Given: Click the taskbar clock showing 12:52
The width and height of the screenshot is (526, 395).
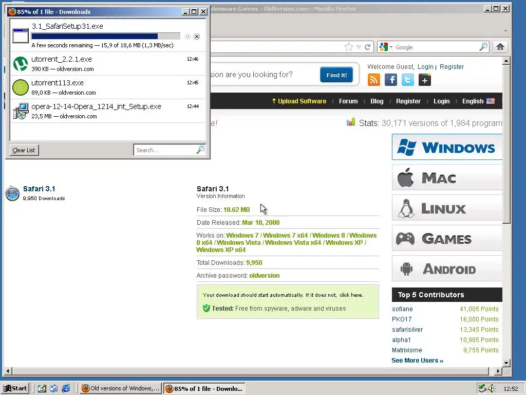Looking at the screenshot, I should [x=511, y=389].
